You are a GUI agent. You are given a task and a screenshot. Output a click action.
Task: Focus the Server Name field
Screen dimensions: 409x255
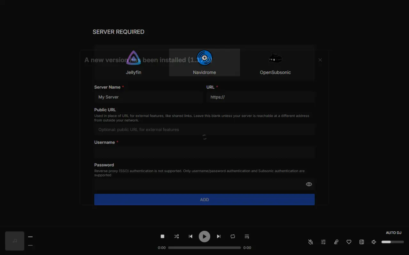tap(148, 97)
